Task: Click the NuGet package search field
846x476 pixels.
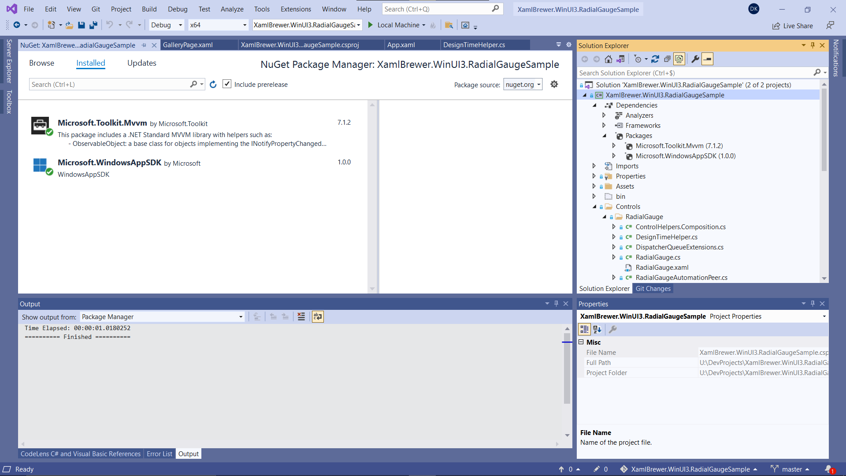Action: coord(110,85)
